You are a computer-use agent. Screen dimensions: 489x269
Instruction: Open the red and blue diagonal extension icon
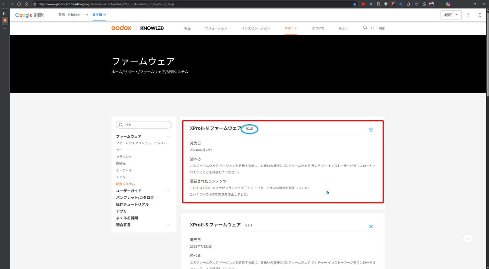pos(393,4)
